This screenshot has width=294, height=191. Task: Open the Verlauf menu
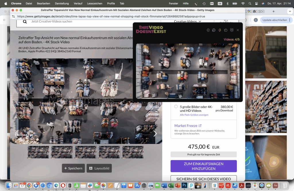(78, 3)
